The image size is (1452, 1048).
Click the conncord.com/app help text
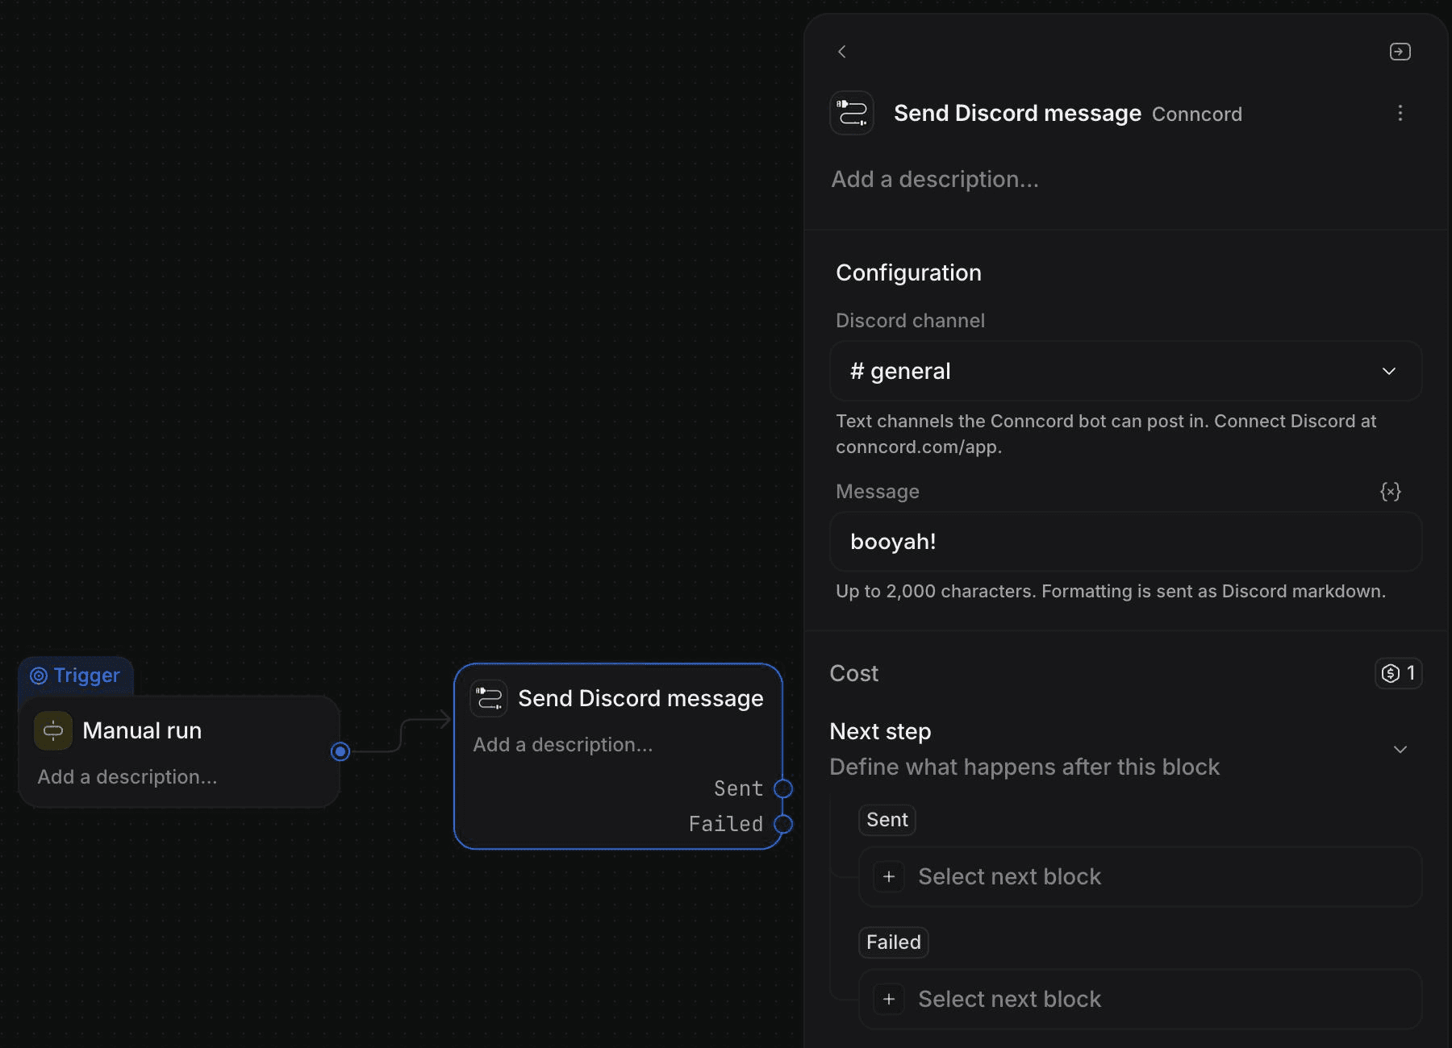(x=919, y=447)
